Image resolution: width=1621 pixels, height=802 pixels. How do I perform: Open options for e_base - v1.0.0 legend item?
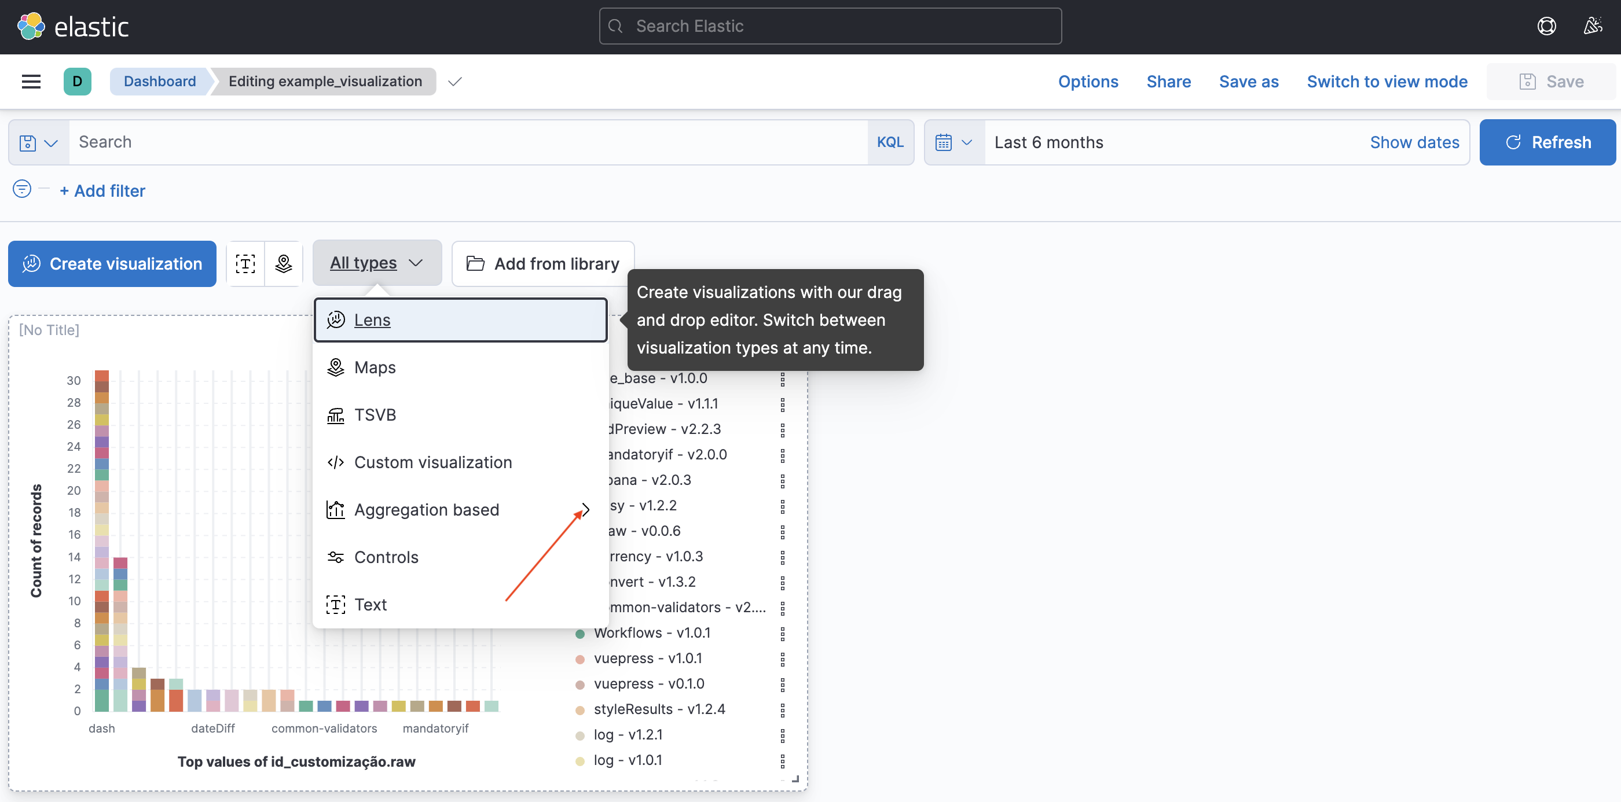tap(783, 378)
